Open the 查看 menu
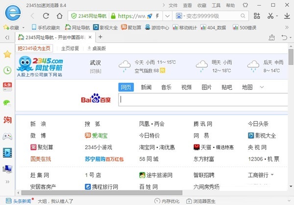Image resolution: width=294 pixels, height=205 pixels. click(187, 5)
